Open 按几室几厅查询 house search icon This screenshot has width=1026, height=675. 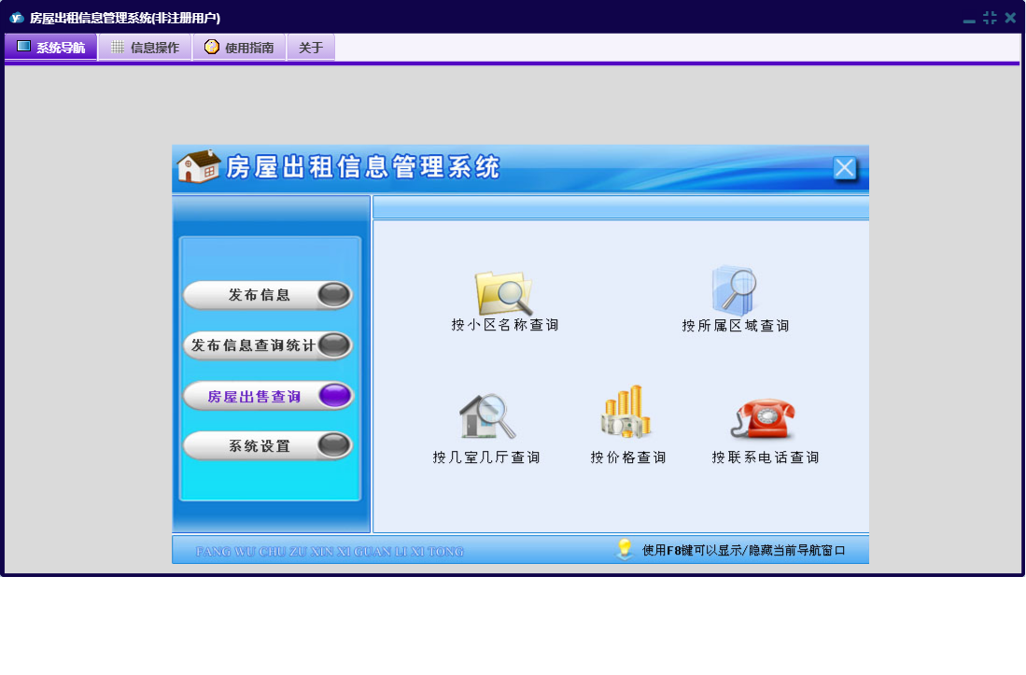point(486,416)
